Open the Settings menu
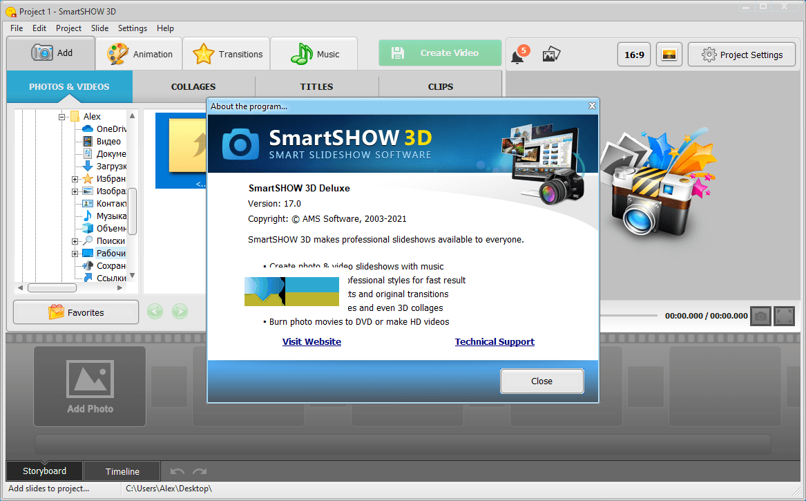 [132, 28]
